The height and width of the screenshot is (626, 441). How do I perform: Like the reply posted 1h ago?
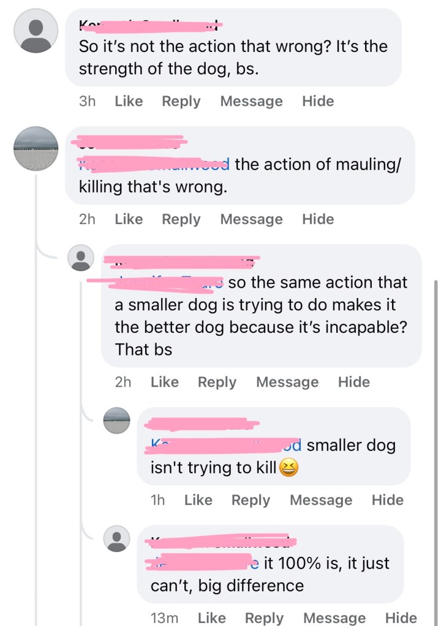[x=198, y=501]
